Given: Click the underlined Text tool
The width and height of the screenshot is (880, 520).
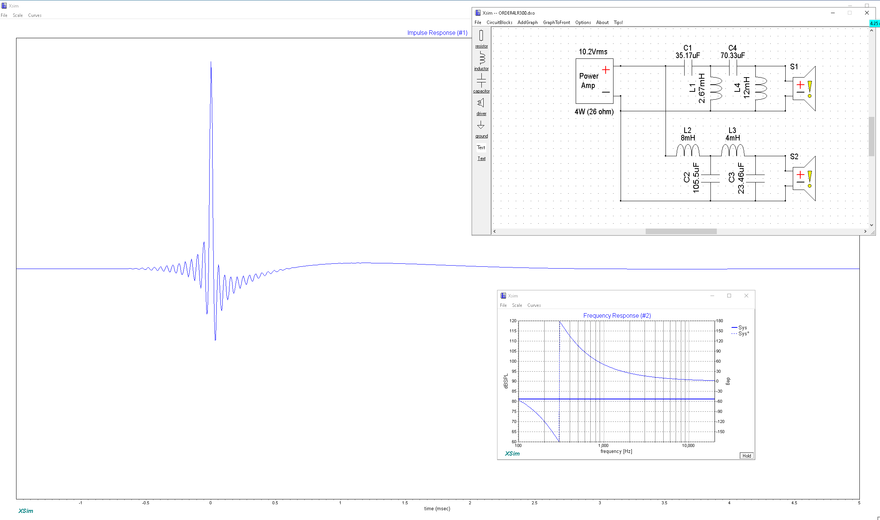Looking at the screenshot, I should (x=481, y=158).
